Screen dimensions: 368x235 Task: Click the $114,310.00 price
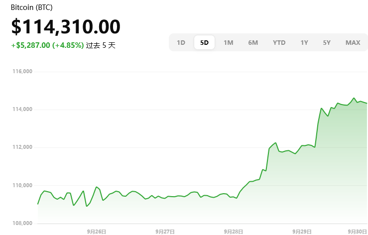[66, 27]
